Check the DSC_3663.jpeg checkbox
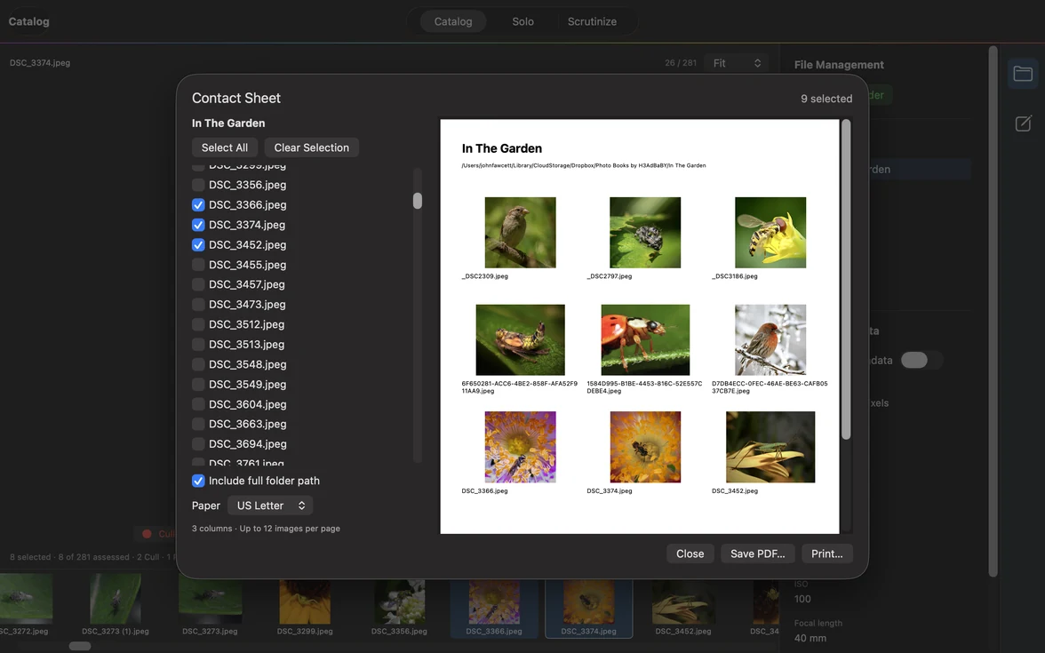1045x653 pixels. [198, 424]
